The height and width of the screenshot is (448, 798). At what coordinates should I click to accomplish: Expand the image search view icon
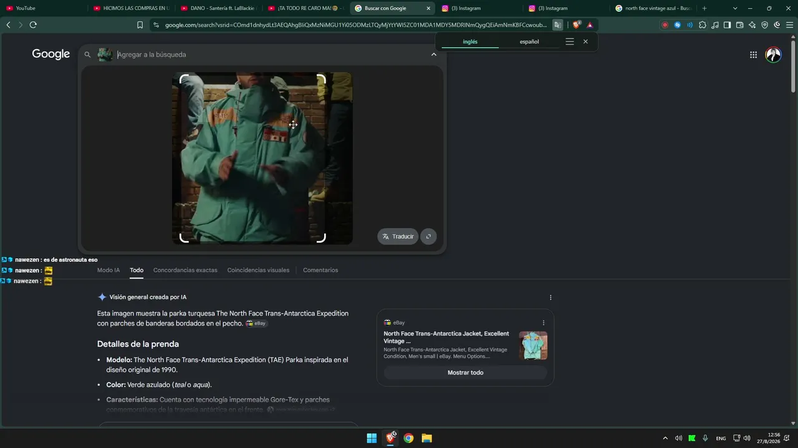coord(428,236)
